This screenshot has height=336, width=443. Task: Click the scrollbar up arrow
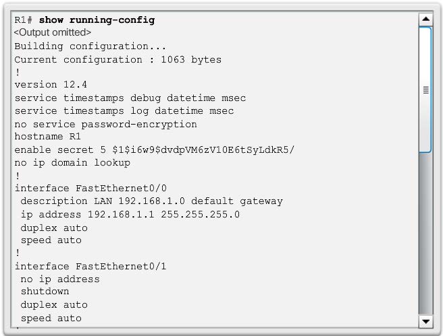coord(425,19)
